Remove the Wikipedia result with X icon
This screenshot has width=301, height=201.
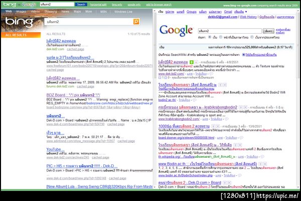(x=240, y=145)
